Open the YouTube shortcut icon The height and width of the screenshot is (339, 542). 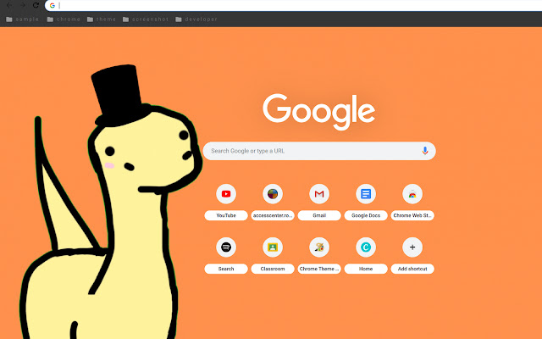point(226,194)
